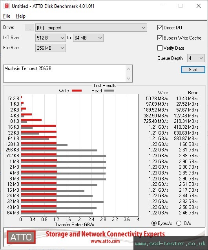Screen dimensions: 208x250
Task: Click the 8 KB read value 219.34 MB/s
Action: tap(186, 121)
